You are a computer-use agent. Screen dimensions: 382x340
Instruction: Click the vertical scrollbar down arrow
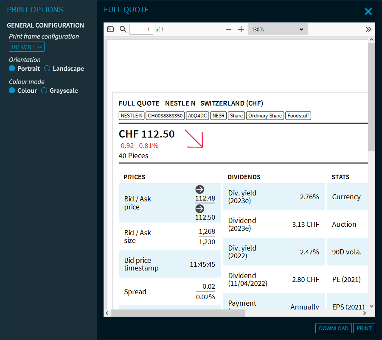(371, 306)
